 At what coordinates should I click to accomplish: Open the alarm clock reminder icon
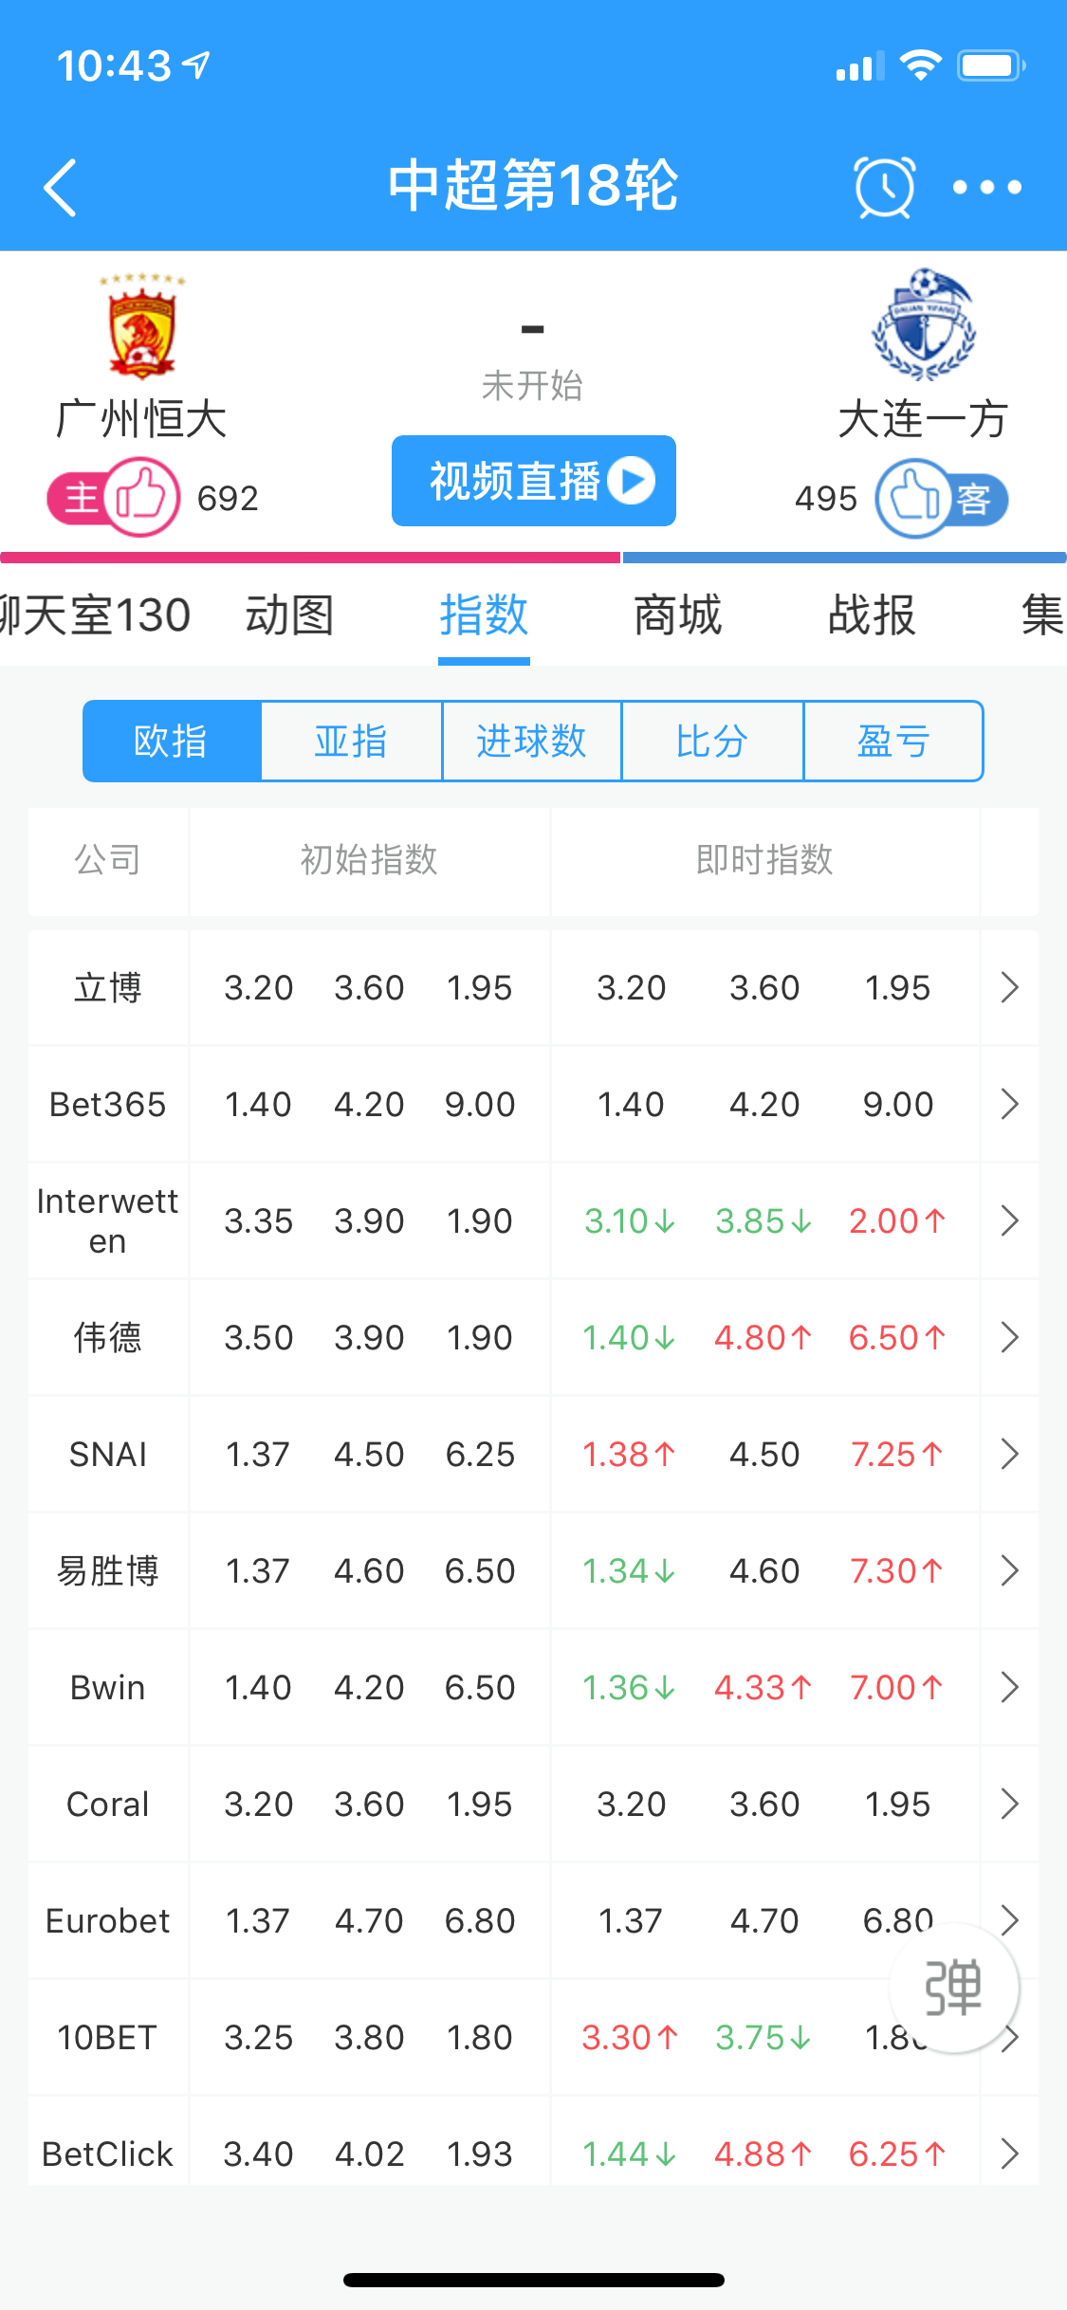[x=884, y=186]
